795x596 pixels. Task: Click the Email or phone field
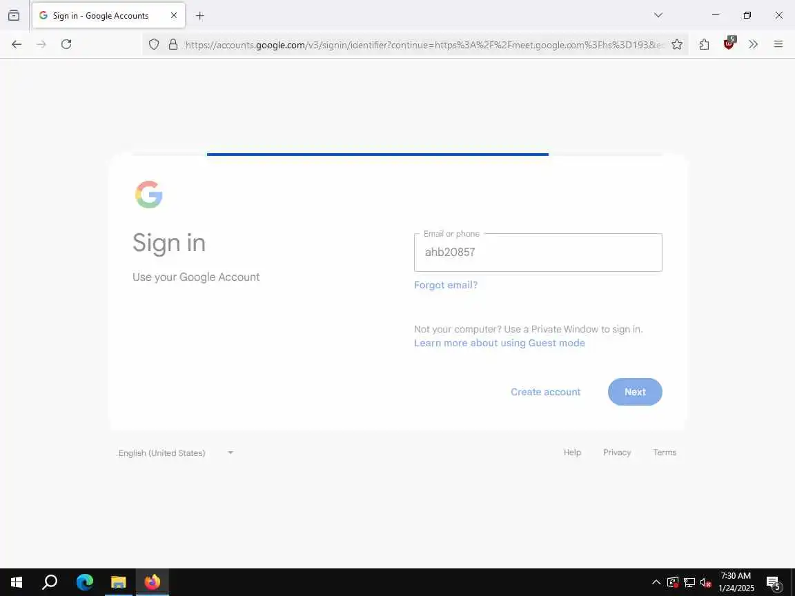click(x=538, y=252)
